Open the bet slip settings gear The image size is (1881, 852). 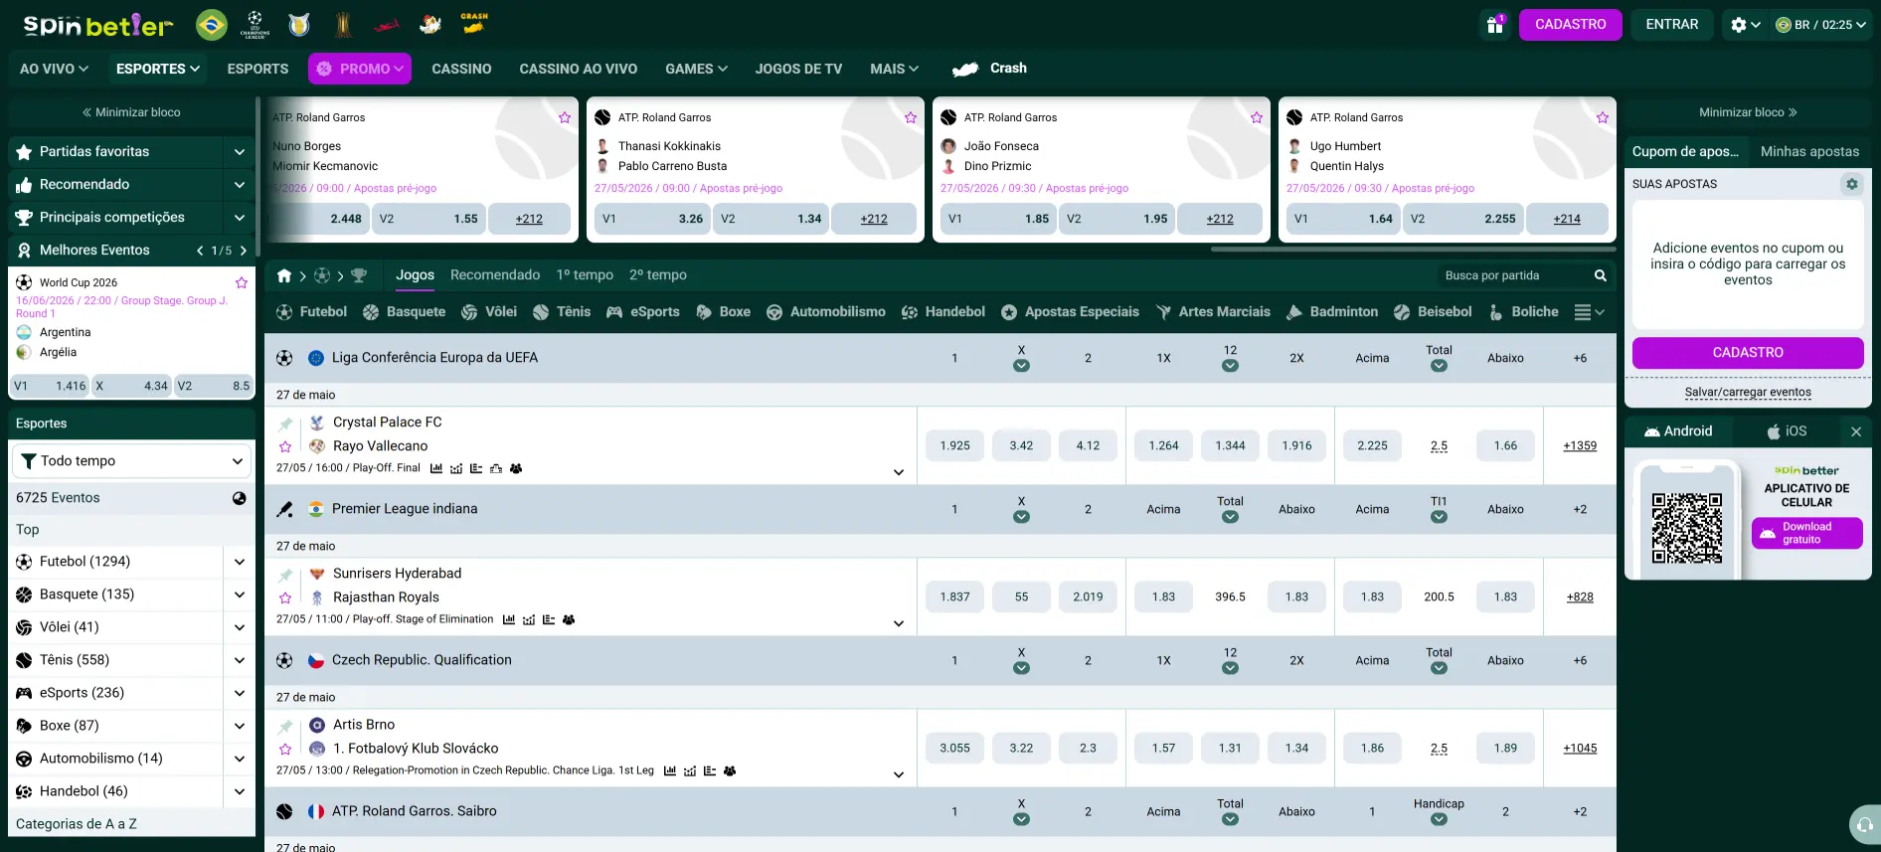pyautogui.click(x=1851, y=184)
